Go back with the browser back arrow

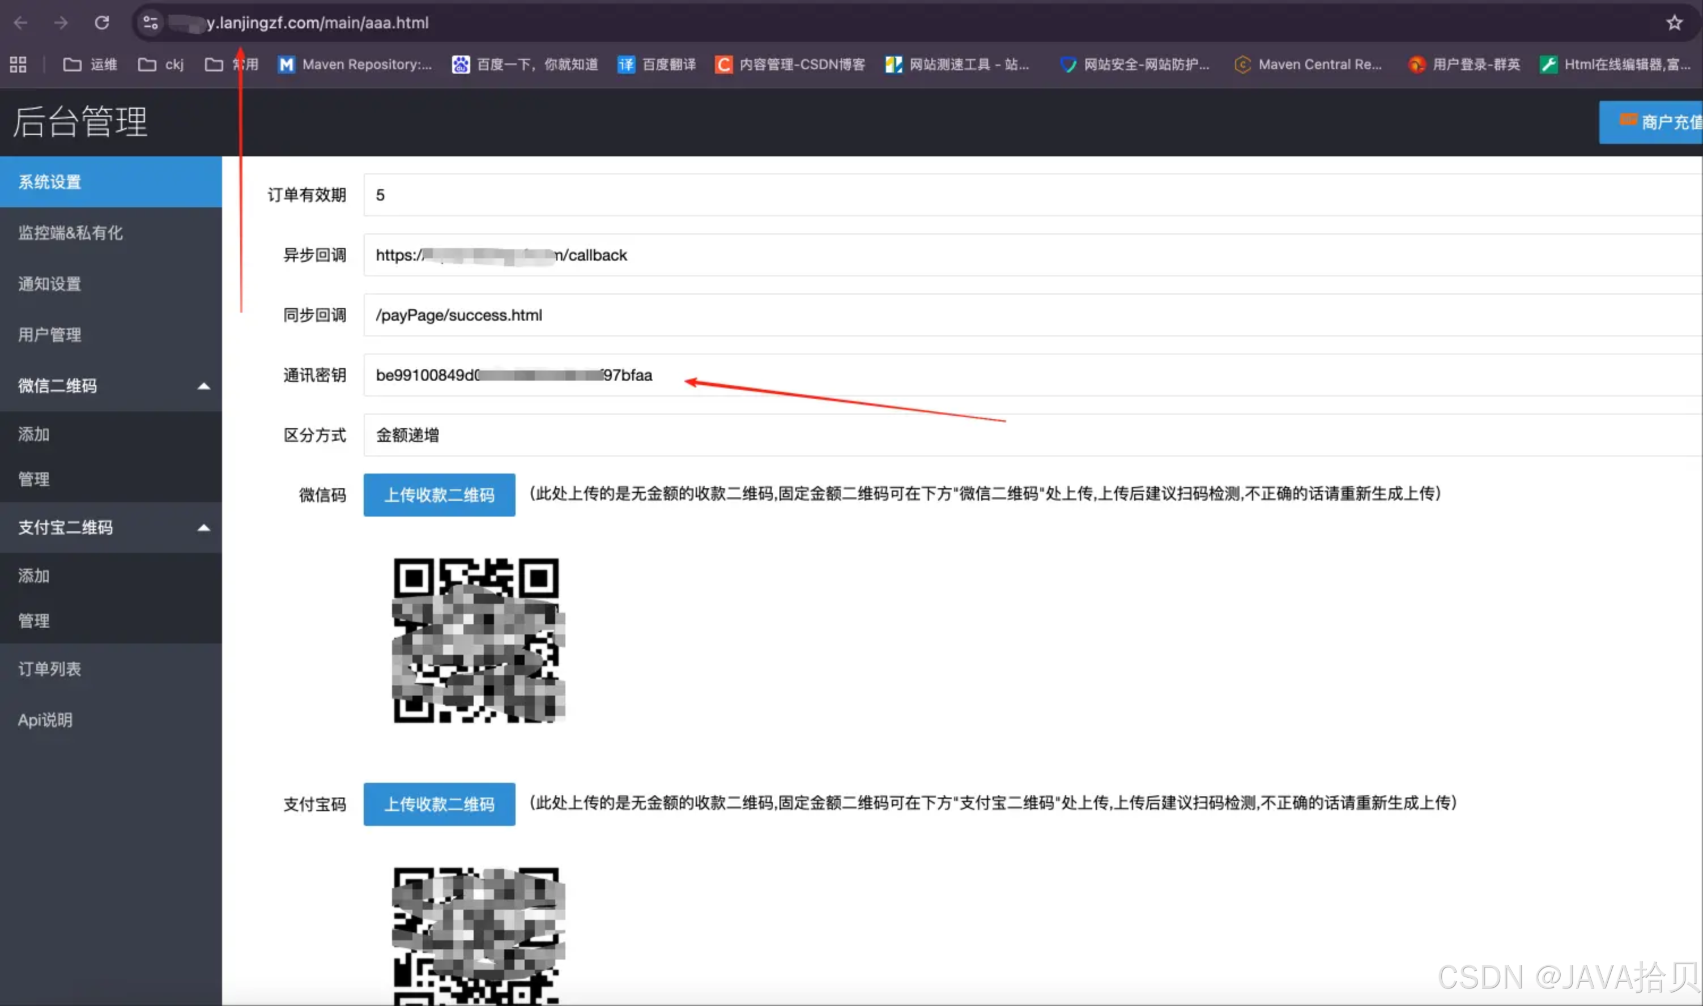tap(20, 23)
